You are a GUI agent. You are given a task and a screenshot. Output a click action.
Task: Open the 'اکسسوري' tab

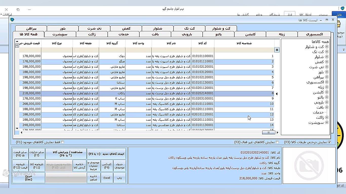314,34
